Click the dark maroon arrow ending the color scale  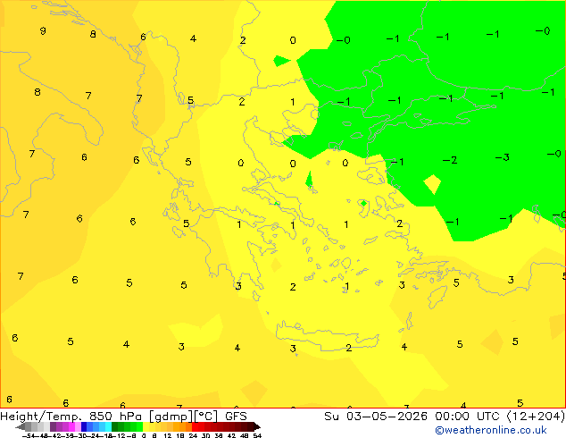click(257, 426)
